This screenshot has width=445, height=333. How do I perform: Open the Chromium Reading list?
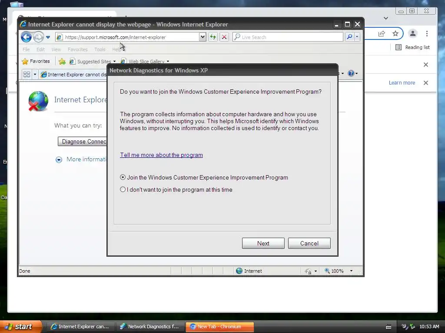click(x=412, y=47)
